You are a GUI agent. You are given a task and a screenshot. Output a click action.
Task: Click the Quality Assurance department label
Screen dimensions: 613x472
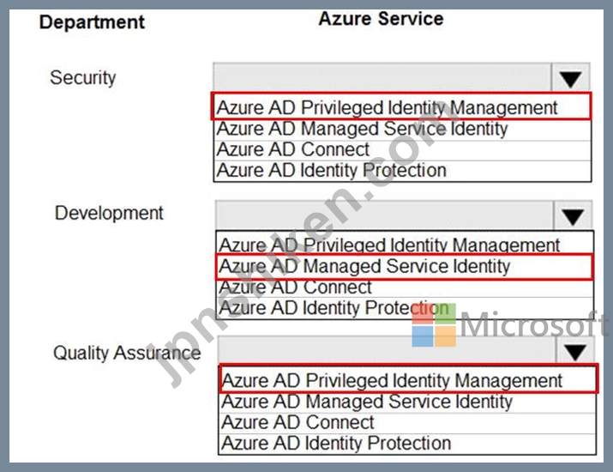[127, 353]
